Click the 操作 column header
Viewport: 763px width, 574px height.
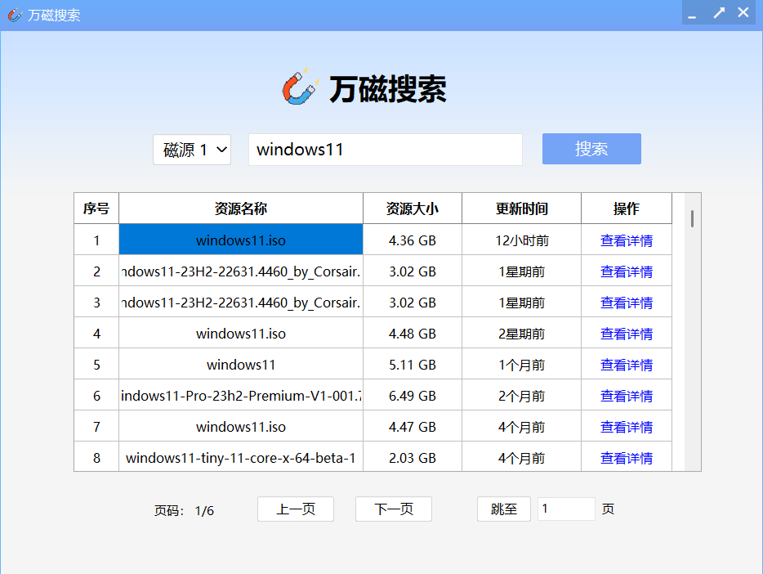point(627,209)
